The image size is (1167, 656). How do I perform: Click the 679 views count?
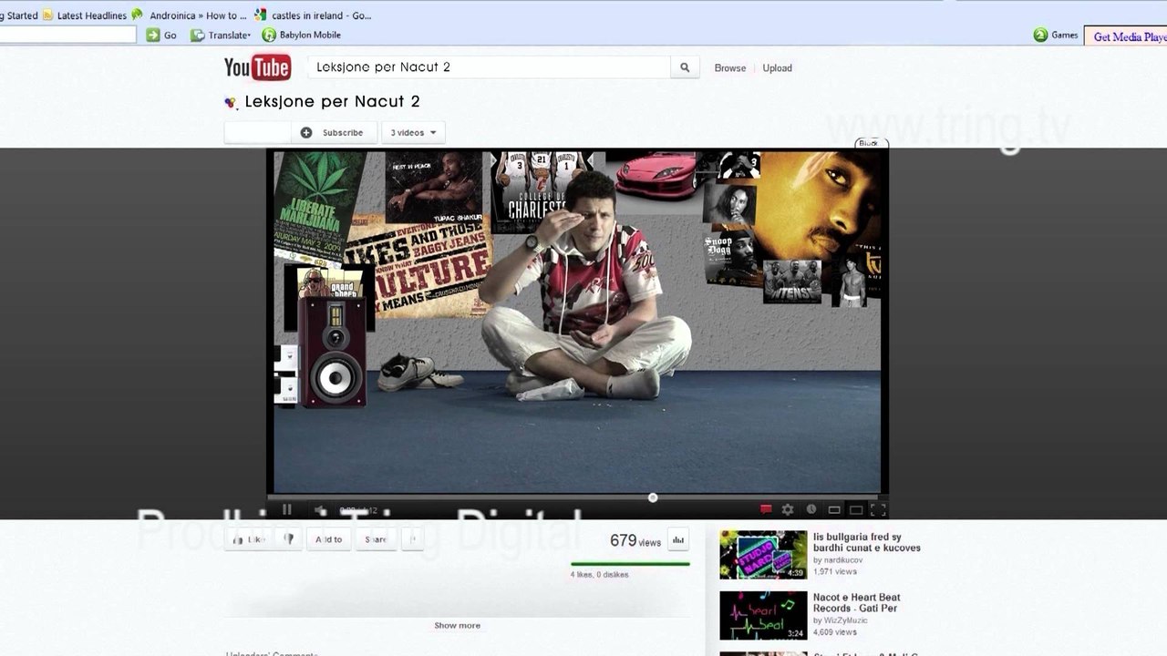(635, 540)
